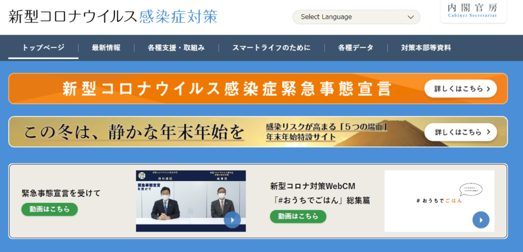Click 詳しくはこちら on the orange emergency banner
Viewport: 523px width, 252px height.
(x=460, y=89)
